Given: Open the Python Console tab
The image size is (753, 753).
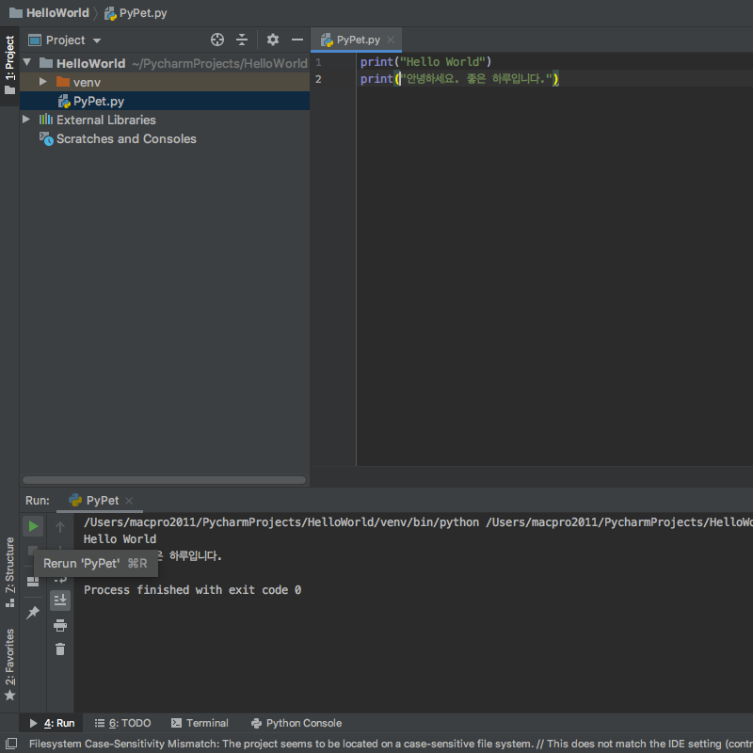Looking at the screenshot, I should point(296,723).
